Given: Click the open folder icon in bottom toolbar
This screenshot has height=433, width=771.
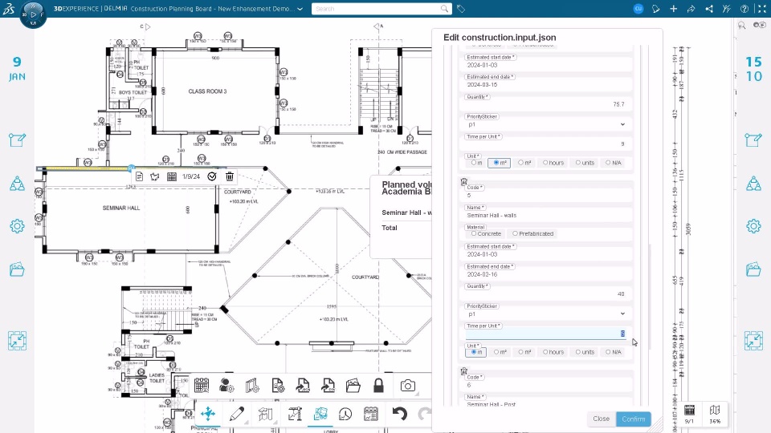Looking at the screenshot, I should (353, 386).
